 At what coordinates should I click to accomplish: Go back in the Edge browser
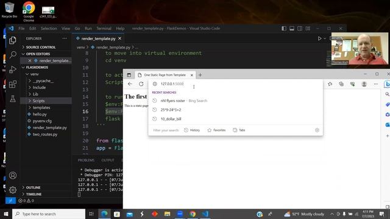[130, 84]
